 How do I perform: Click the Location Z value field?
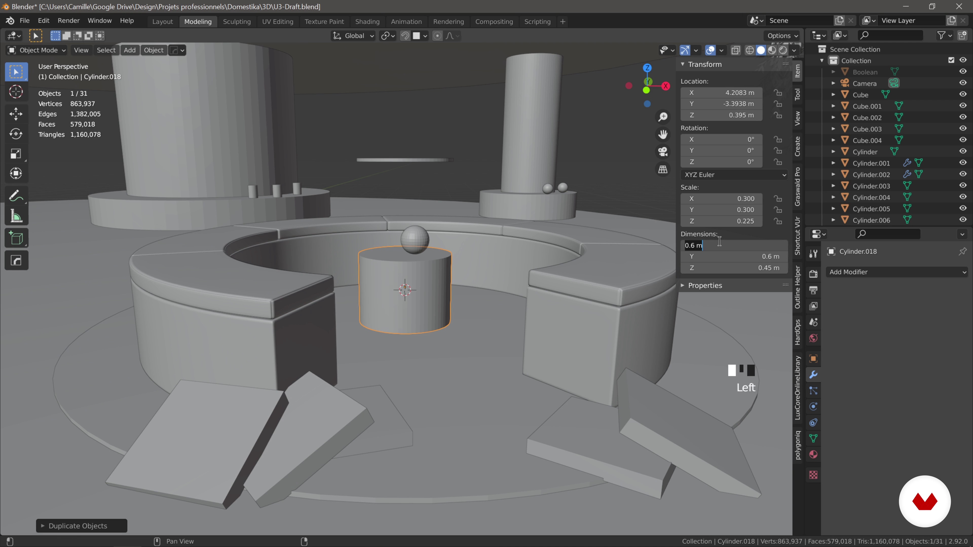coord(721,115)
